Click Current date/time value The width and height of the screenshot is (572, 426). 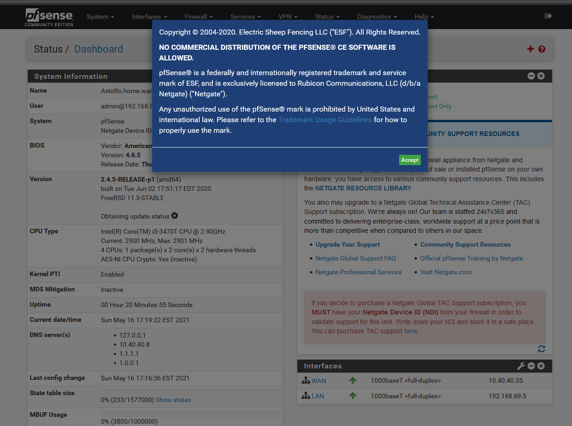(145, 320)
